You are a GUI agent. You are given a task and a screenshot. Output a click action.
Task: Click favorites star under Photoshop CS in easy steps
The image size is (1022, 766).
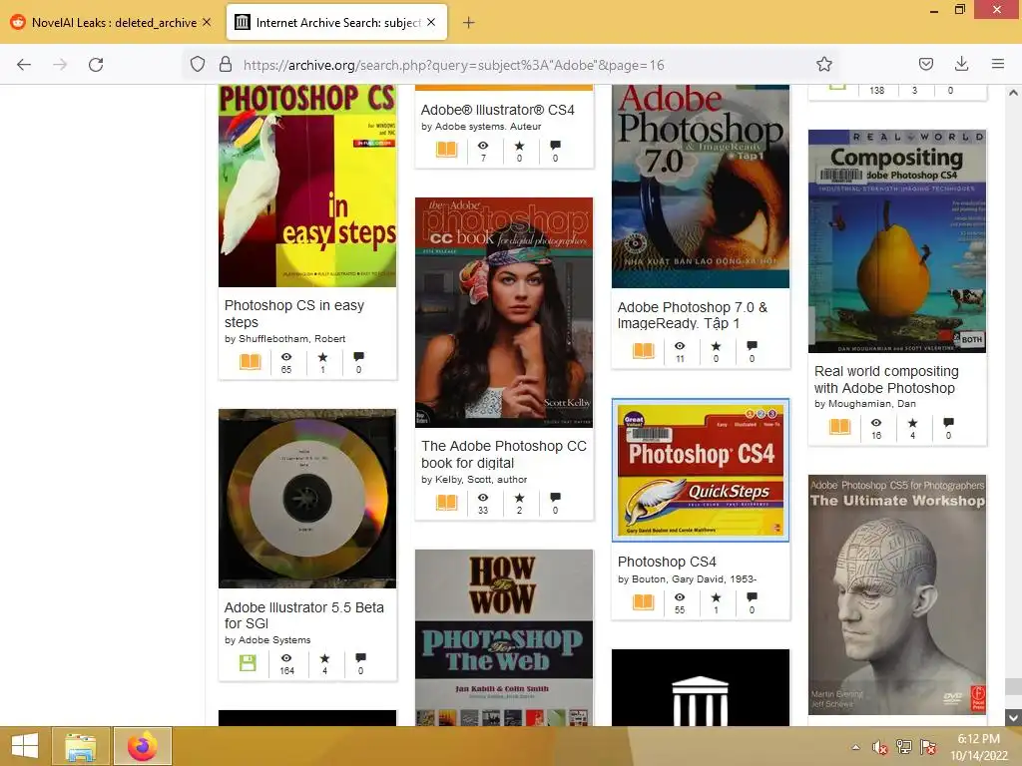coord(322,357)
